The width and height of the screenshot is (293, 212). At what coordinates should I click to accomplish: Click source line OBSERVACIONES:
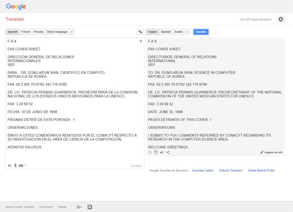(23, 128)
